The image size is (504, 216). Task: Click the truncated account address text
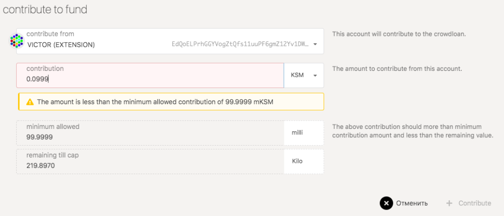click(240, 45)
